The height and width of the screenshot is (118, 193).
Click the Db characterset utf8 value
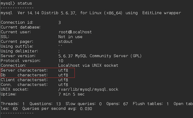pyautogui.click(x=63, y=75)
